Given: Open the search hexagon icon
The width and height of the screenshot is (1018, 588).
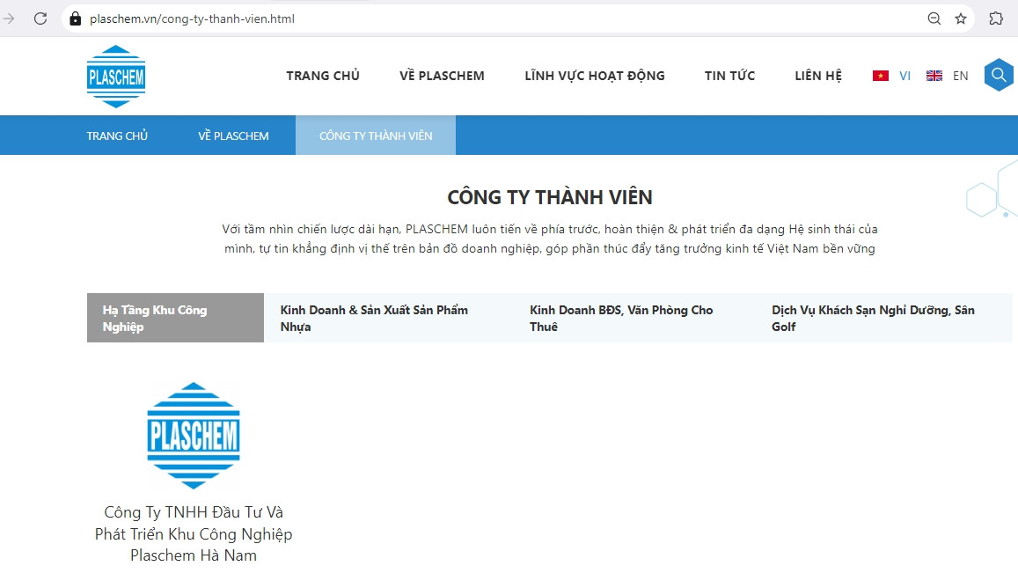Looking at the screenshot, I should (x=999, y=76).
